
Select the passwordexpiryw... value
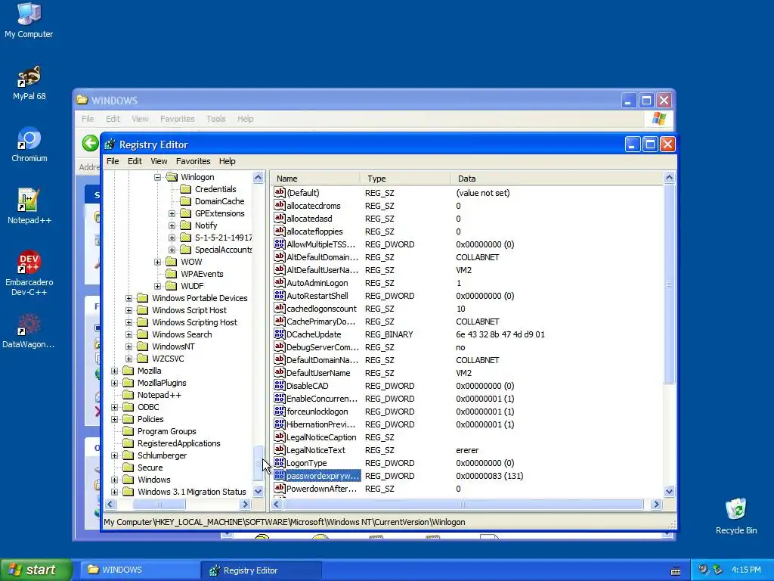[x=317, y=476]
